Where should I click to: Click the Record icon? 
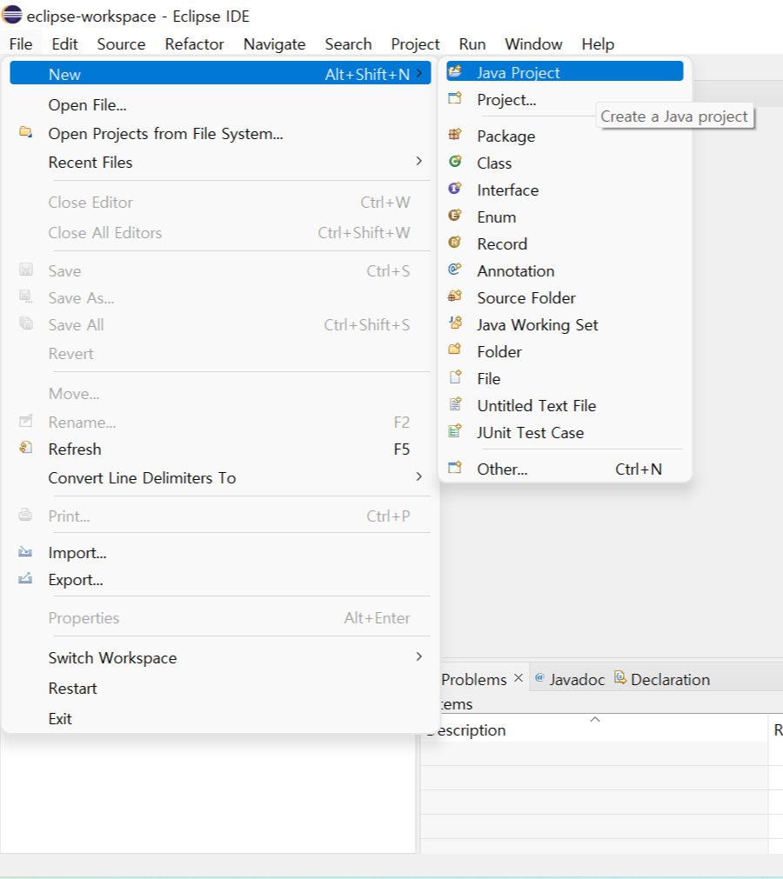pos(455,243)
